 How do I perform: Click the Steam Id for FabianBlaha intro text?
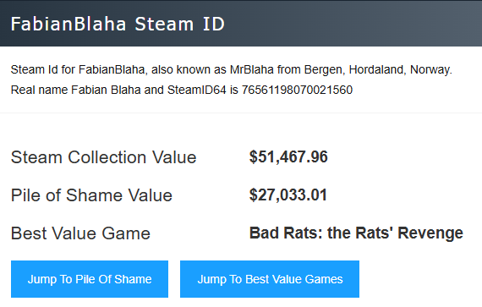[x=79, y=69]
